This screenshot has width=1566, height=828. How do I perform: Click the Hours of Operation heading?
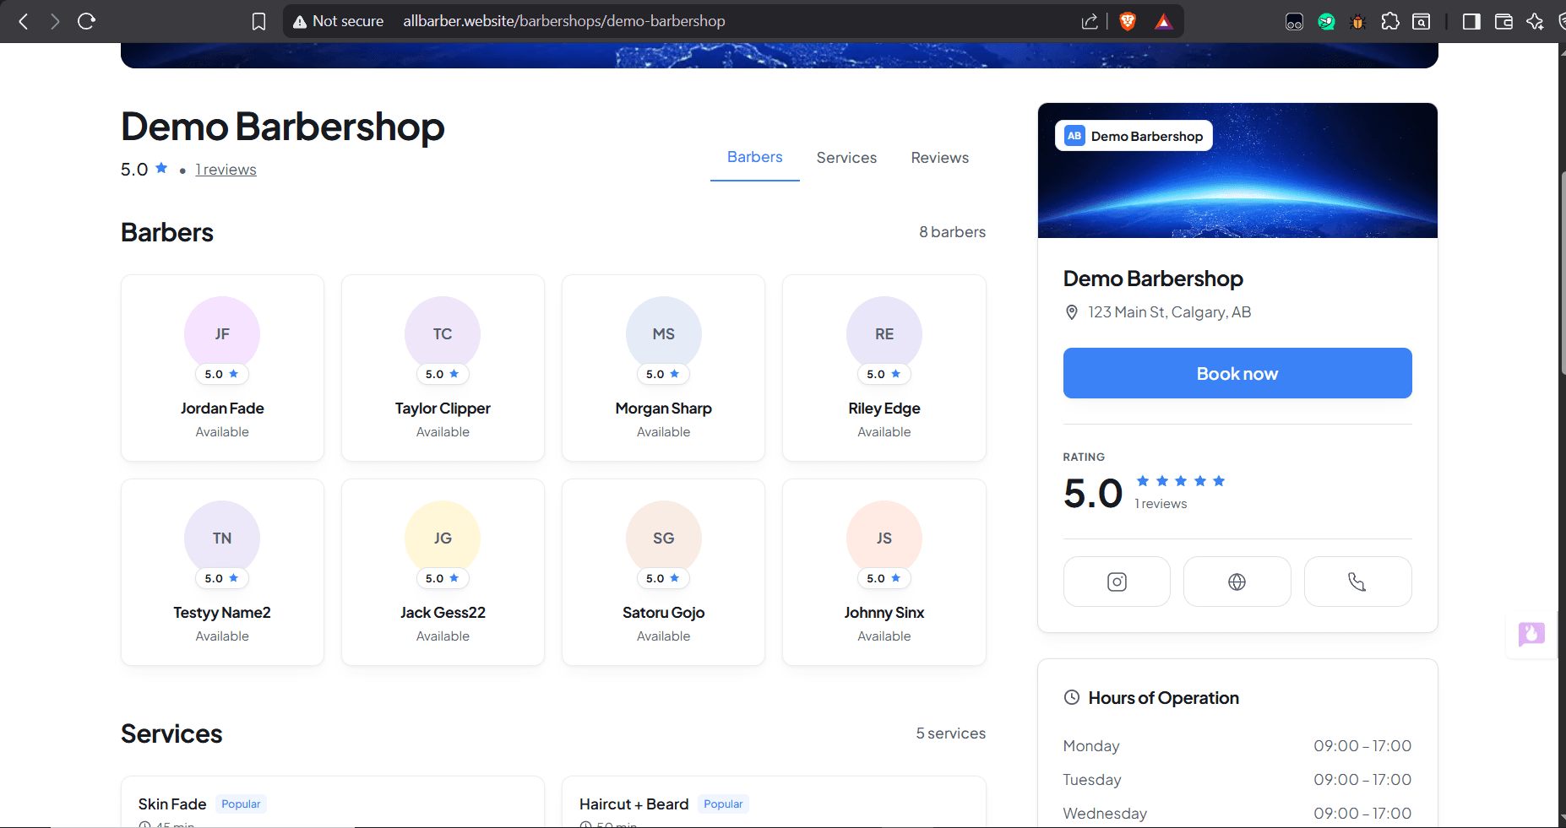click(1163, 698)
